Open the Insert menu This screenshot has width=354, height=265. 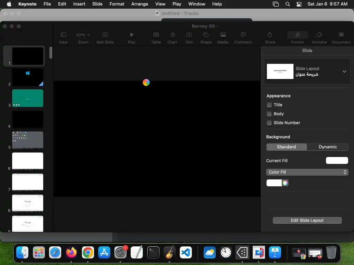(x=79, y=4)
